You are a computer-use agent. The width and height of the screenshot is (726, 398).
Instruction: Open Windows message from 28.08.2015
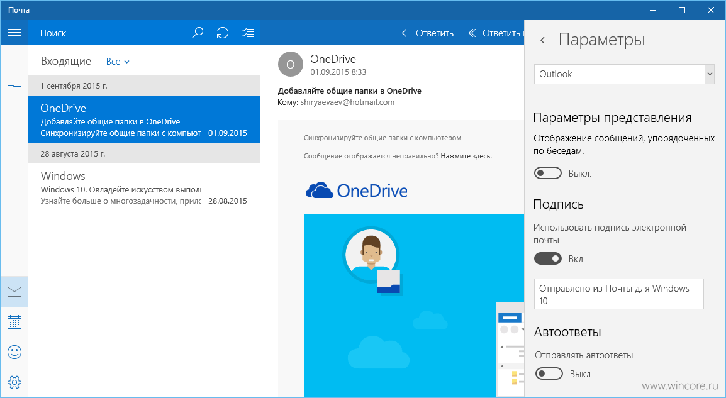point(144,187)
